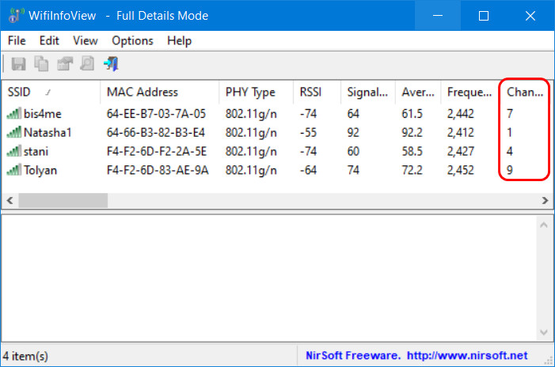Click frequency value 2,452
Image resolution: width=555 pixels, height=367 pixels.
pos(461,170)
